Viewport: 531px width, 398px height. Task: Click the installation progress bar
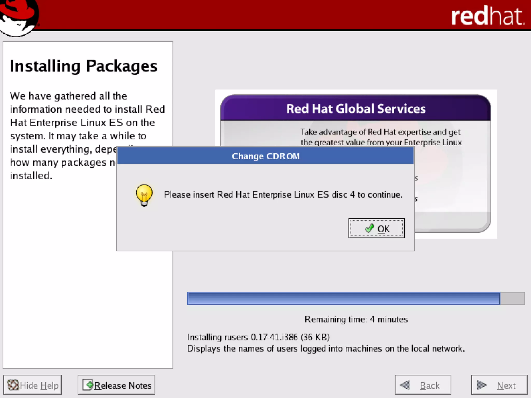(356, 298)
